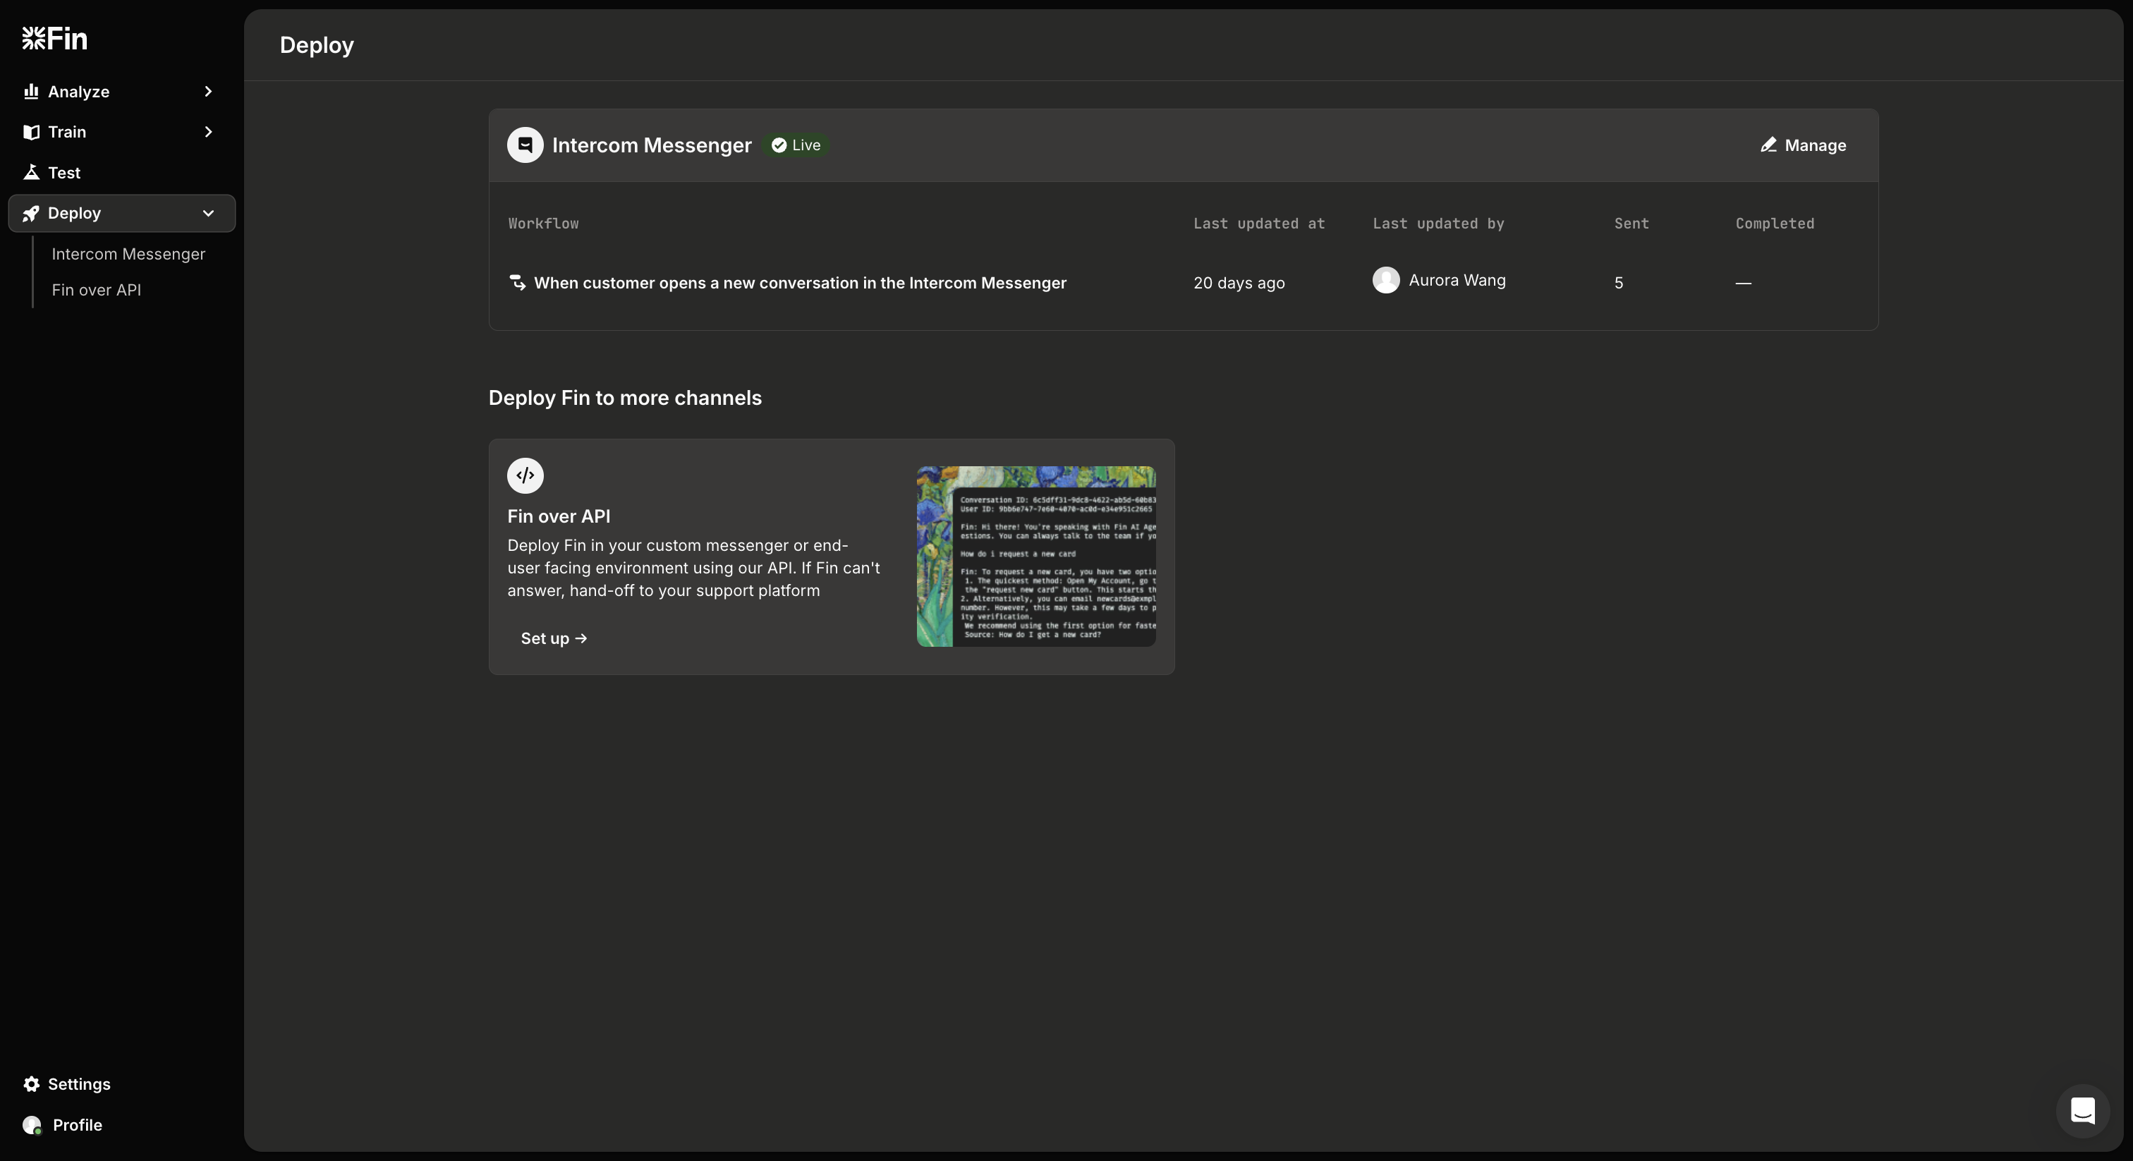Open the Intercom chat launcher bubble
The height and width of the screenshot is (1161, 2133).
2082,1110
